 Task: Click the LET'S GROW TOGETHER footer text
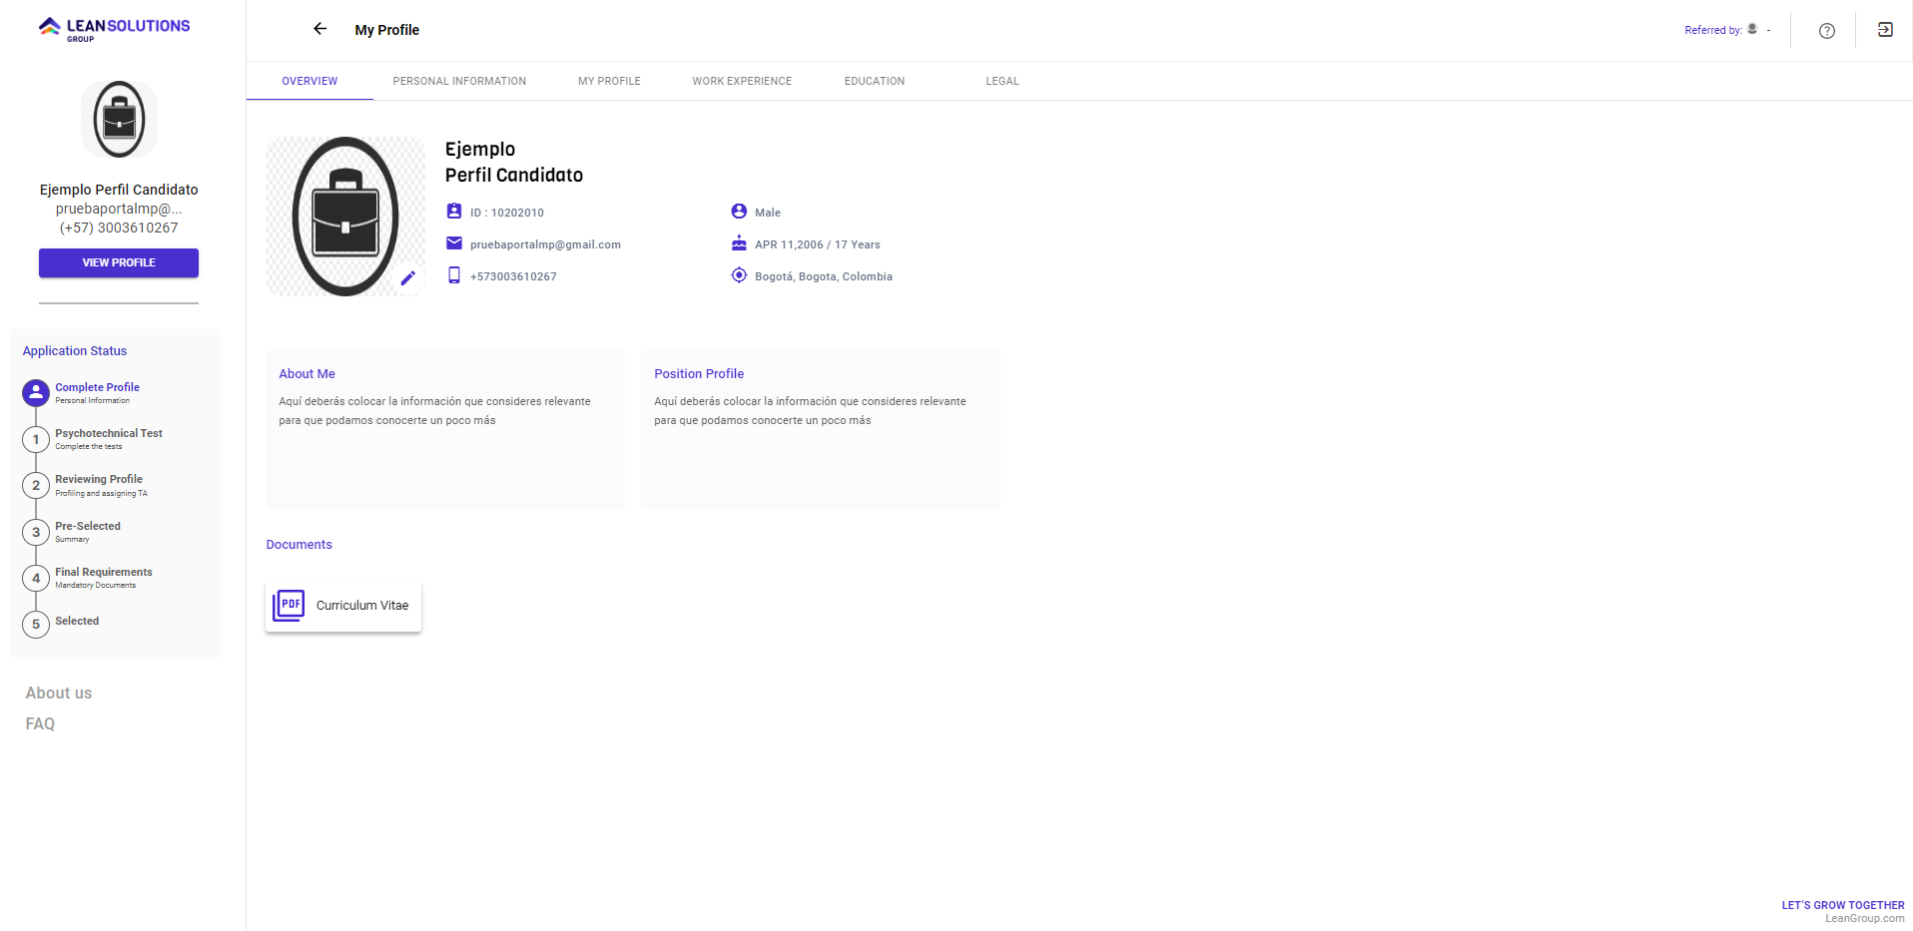pyautogui.click(x=1843, y=905)
